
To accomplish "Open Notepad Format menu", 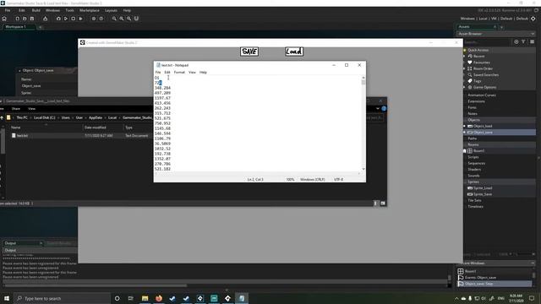I will click(179, 73).
